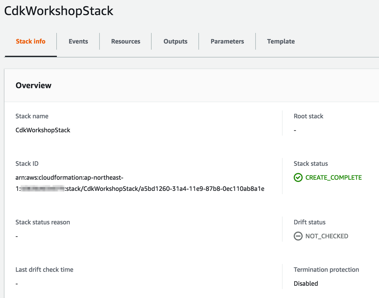Show the Template tab

pyautogui.click(x=281, y=42)
